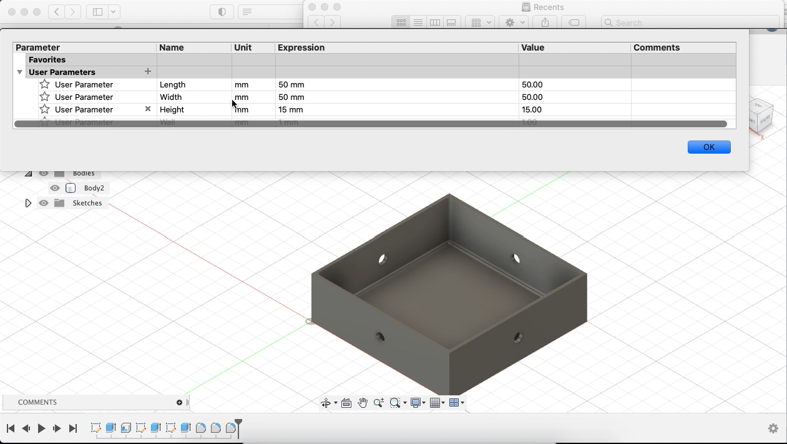This screenshot has width=787, height=444.
Task: Select shell feature in timeline
Action: [x=125, y=428]
